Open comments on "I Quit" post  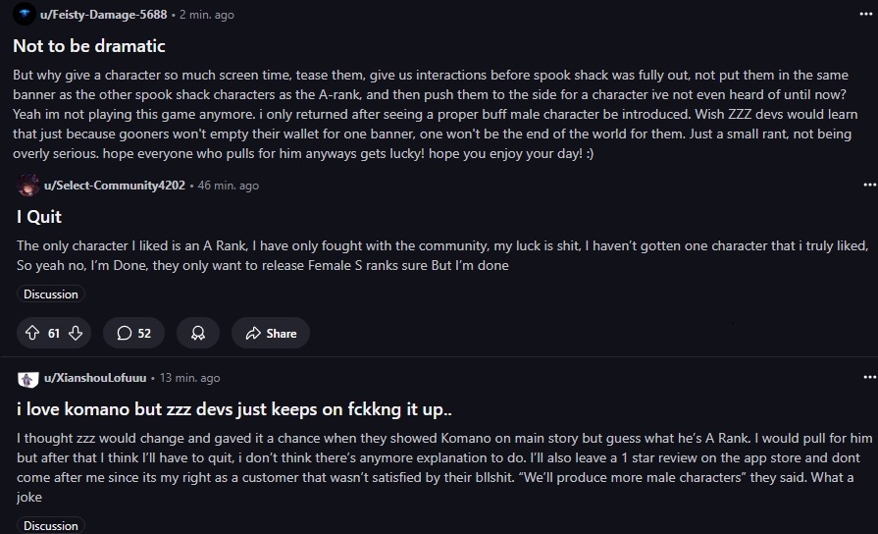(x=133, y=333)
